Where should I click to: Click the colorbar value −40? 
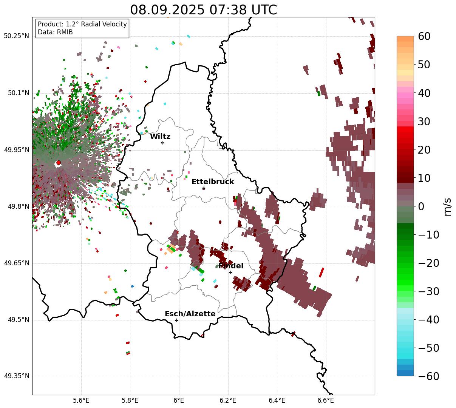(428, 320)
